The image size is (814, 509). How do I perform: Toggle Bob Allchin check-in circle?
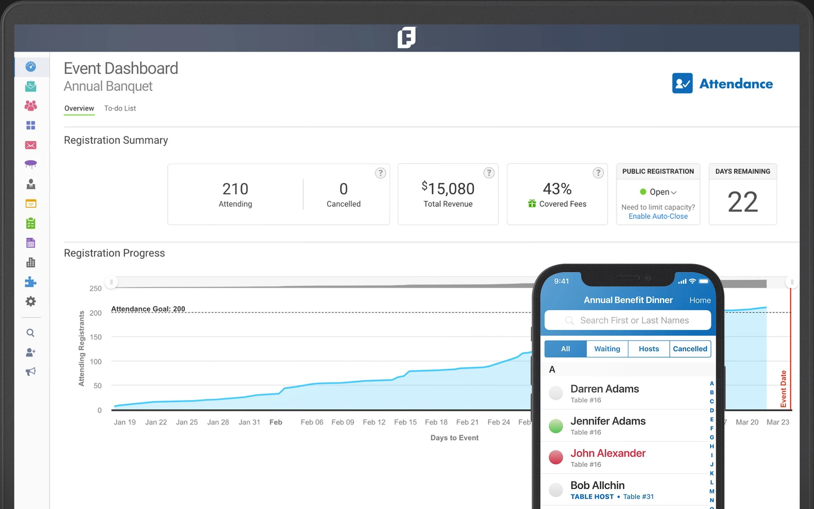tap(555, 490)
